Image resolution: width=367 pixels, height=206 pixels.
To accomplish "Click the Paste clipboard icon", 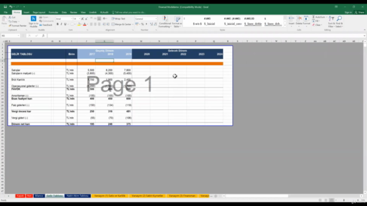I will (x=4, y=19).
